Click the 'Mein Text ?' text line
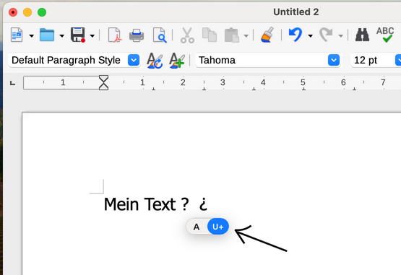 146,204
